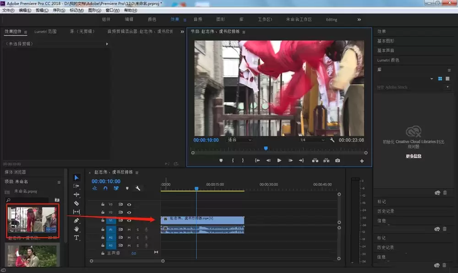Click the 更多信息 link
This screenshot has height=273, width=458.
pyautogui.click(x=413, y=156)
